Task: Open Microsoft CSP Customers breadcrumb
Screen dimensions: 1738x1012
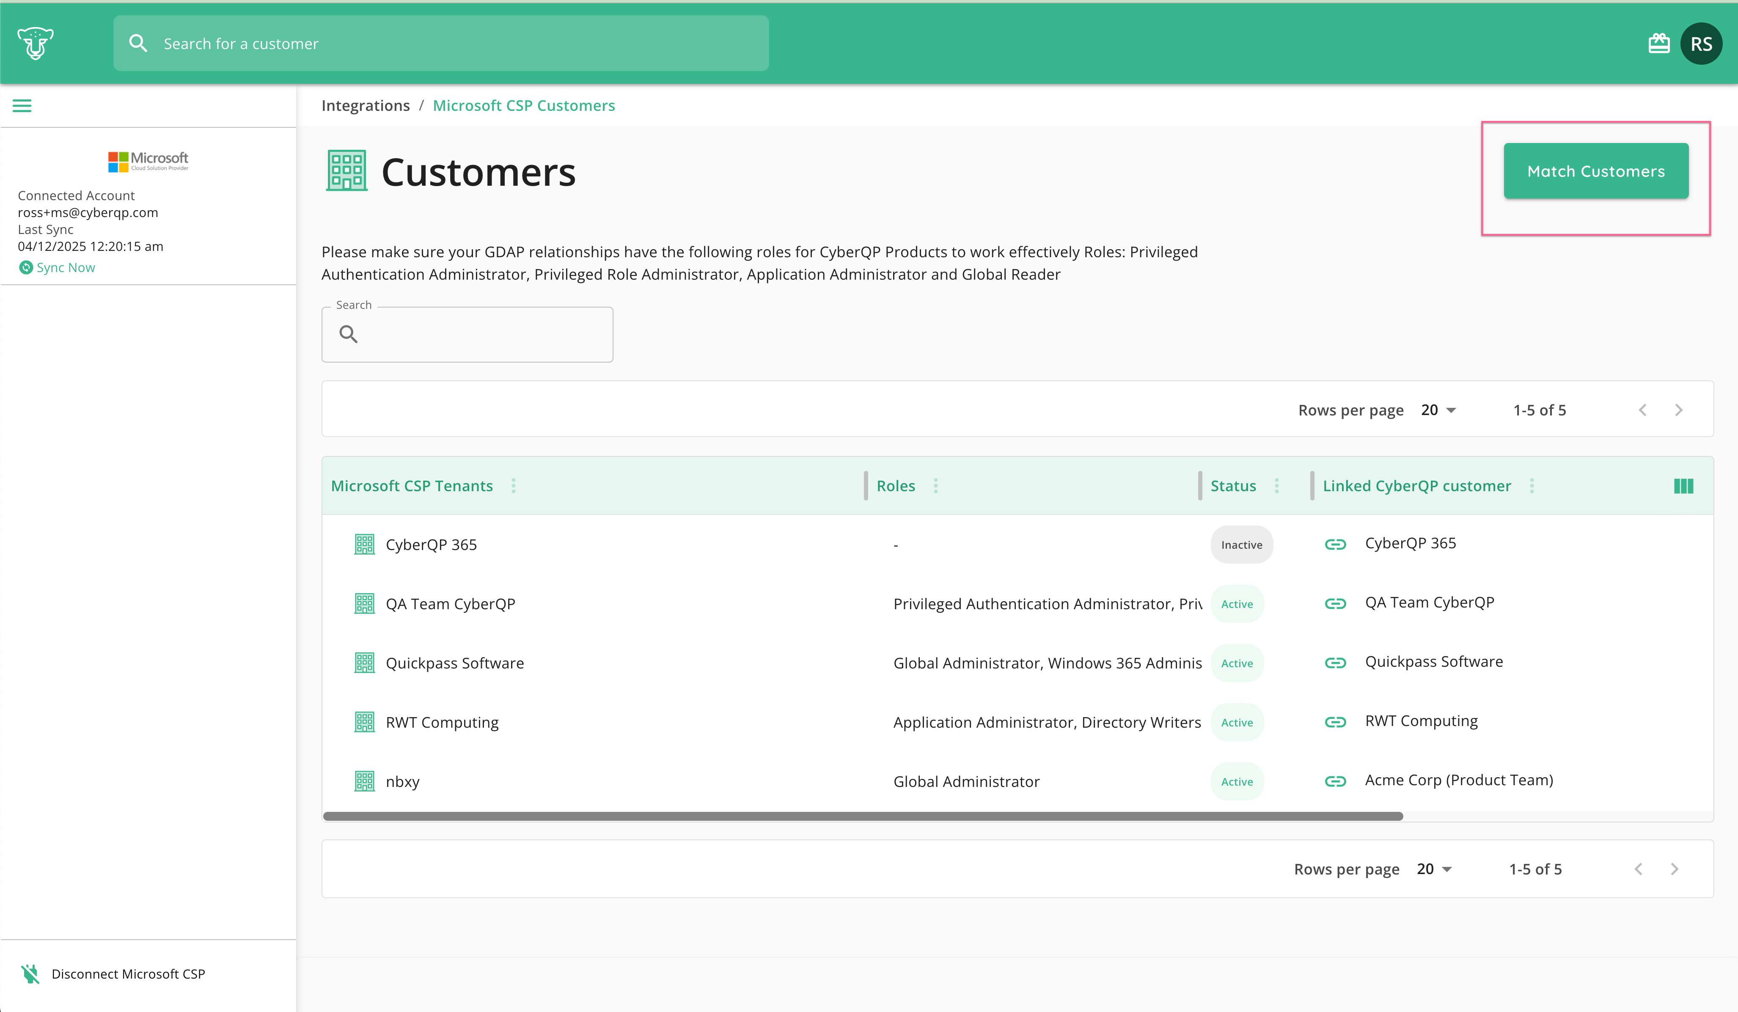Action: click(523, 105)
